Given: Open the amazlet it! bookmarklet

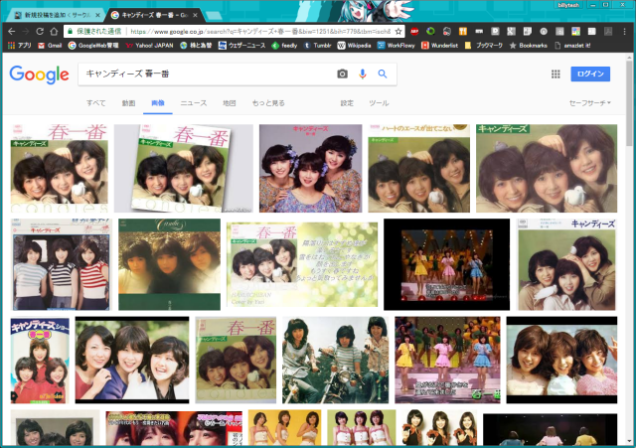Looking at the screenshot, I should tap(572, 46).
